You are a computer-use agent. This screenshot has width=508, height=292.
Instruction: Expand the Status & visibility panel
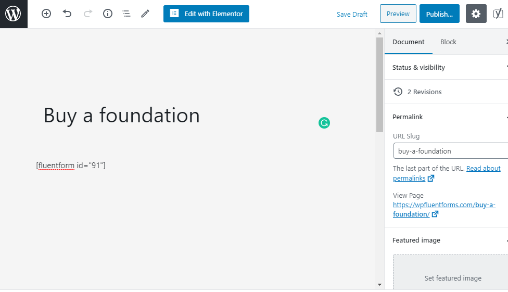click(x=446, y=68)
